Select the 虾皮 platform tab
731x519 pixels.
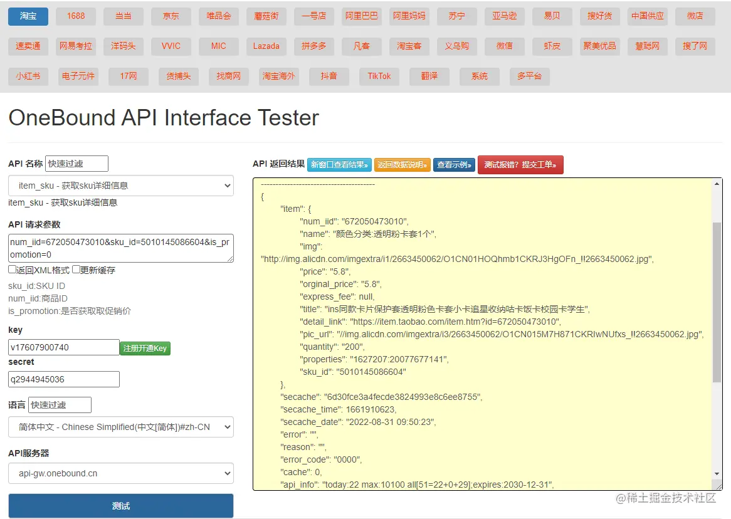[552, 46]
